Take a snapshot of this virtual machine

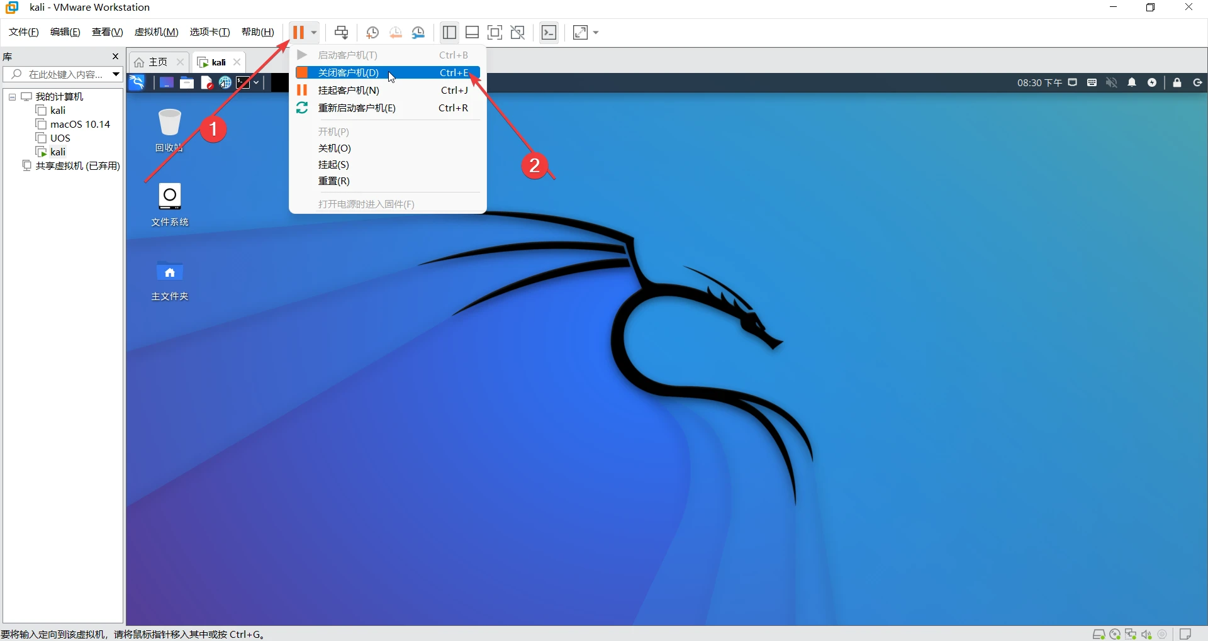pyautogui.click(x=372, y=32)
